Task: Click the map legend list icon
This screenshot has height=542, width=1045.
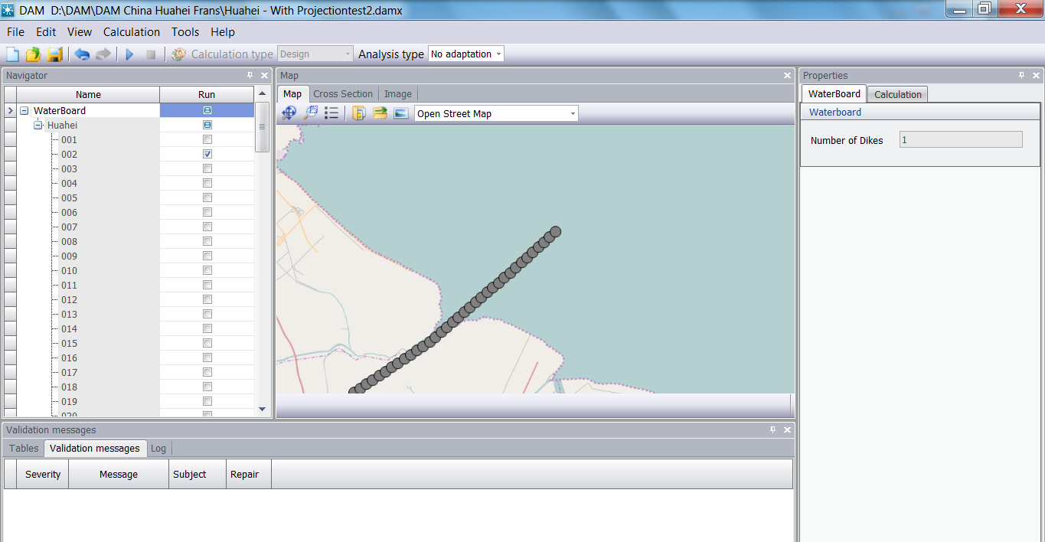Action: click(x=331, y=113)
